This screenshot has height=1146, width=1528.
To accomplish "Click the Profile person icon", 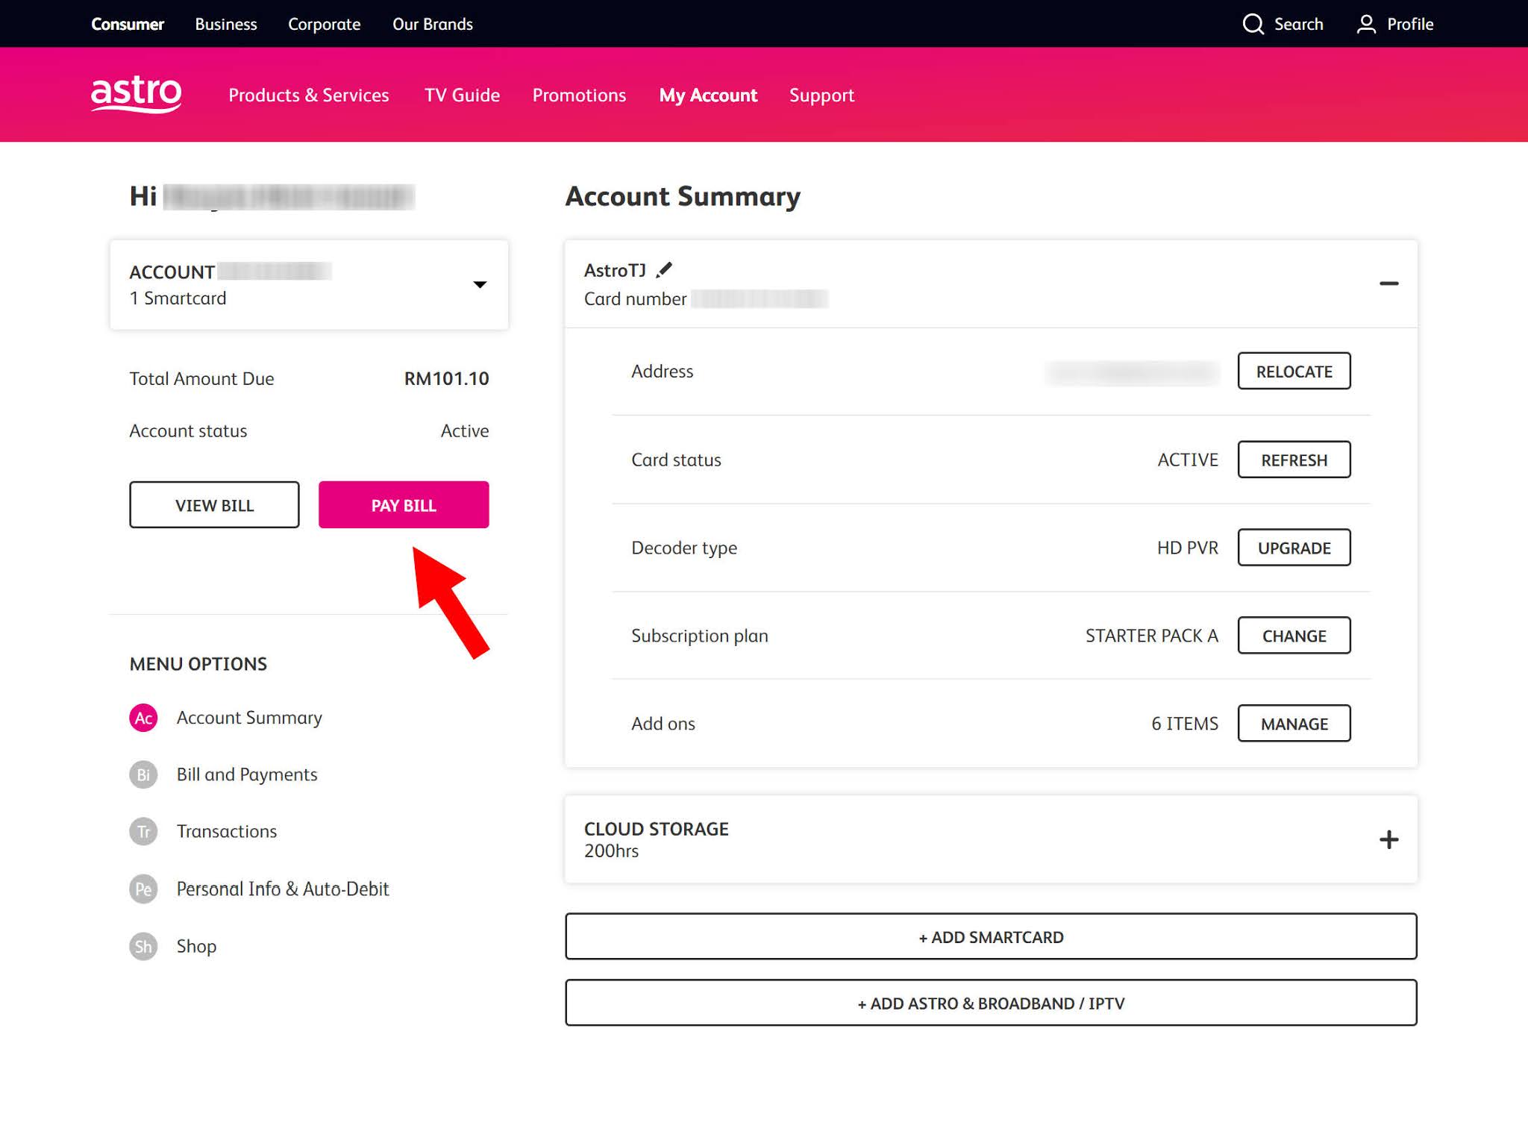I will pyautogui.click(x=1365, y=24).
